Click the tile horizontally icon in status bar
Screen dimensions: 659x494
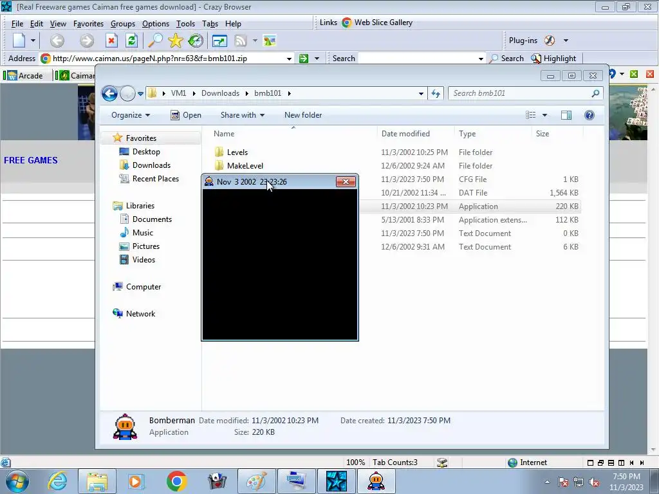click(611, 462)
